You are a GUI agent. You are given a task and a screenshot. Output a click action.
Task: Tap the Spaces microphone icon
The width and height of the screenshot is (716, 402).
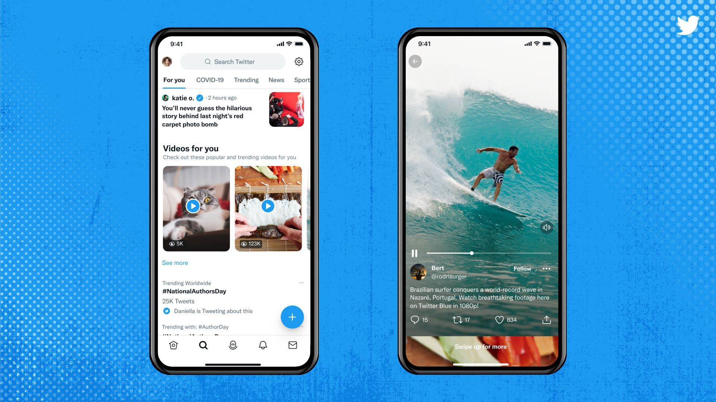pyautogui.click(x=233, y=345)
